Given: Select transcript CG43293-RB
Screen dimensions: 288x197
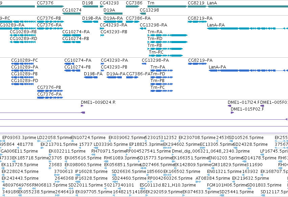Looking at the screenshot, I should point(114,32).
